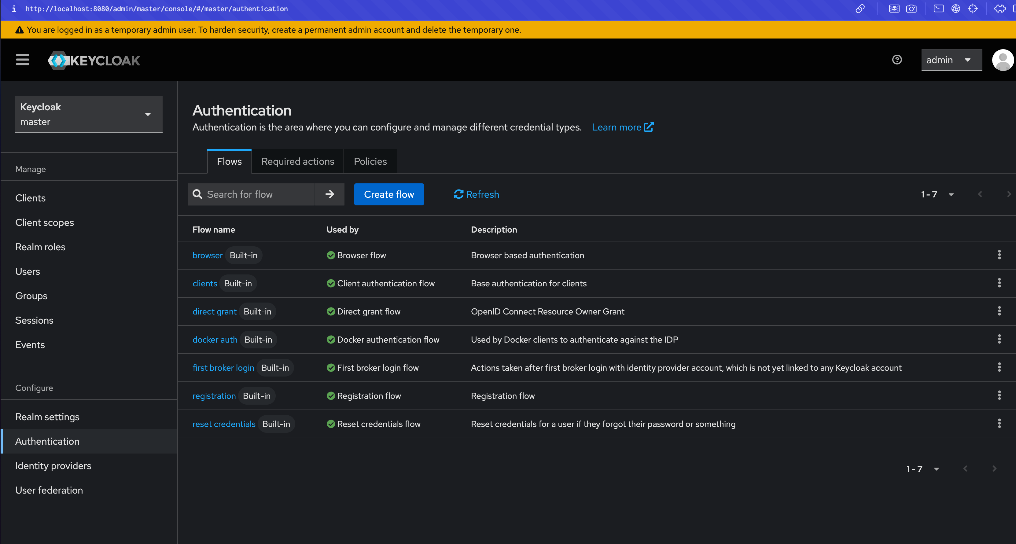The image size is (1016, 544).
Task: Open kebab menu for docker auth flow
Action: click(999, 339)
